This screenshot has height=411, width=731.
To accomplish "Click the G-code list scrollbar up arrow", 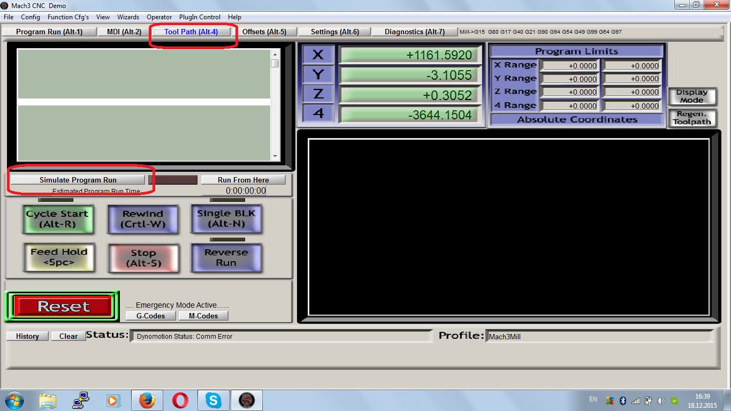I will (275, 55).
